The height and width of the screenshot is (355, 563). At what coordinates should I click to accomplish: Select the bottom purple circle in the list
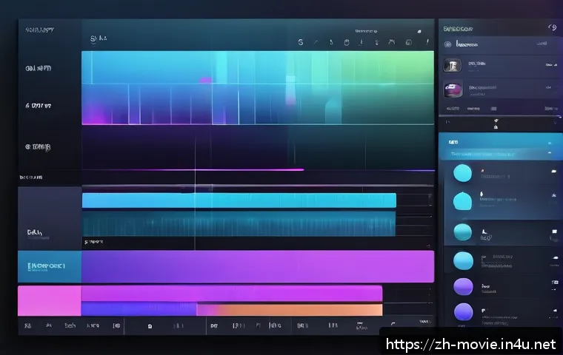point(463,312)
